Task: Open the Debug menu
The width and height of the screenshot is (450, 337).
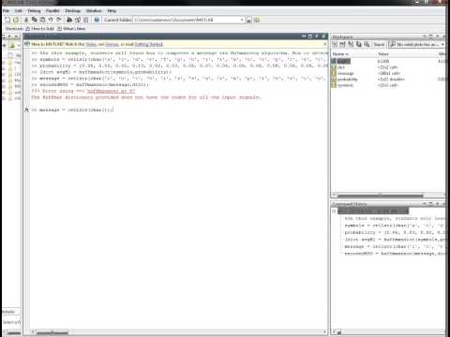Action: [x=34, y=11]
